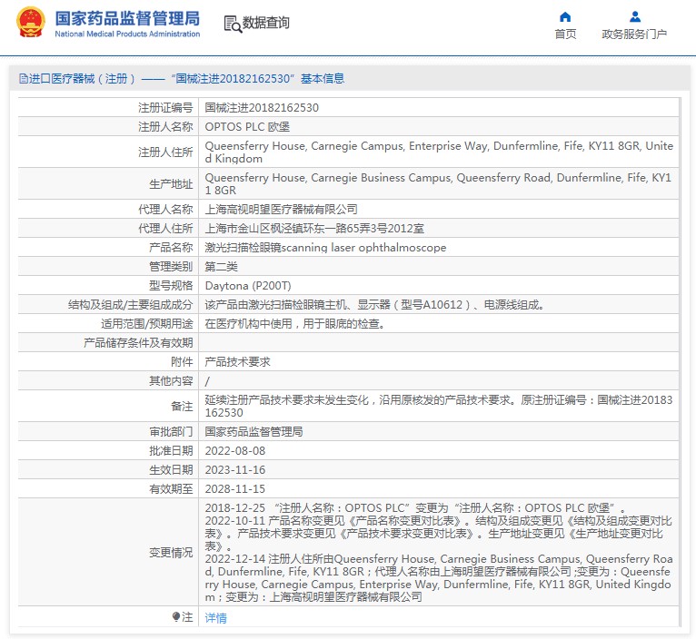Click the 有效期至 row label
This screenshot has width=696, height=639.
(171, 488)
